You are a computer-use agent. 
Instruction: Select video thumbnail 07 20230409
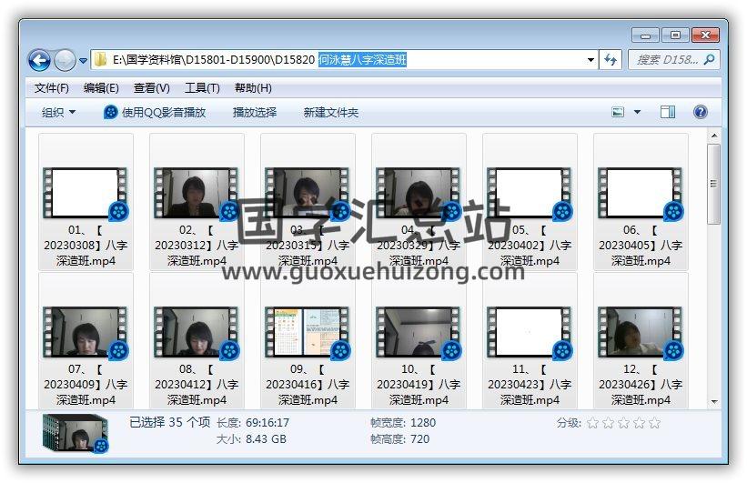click(x=85, y=332)
